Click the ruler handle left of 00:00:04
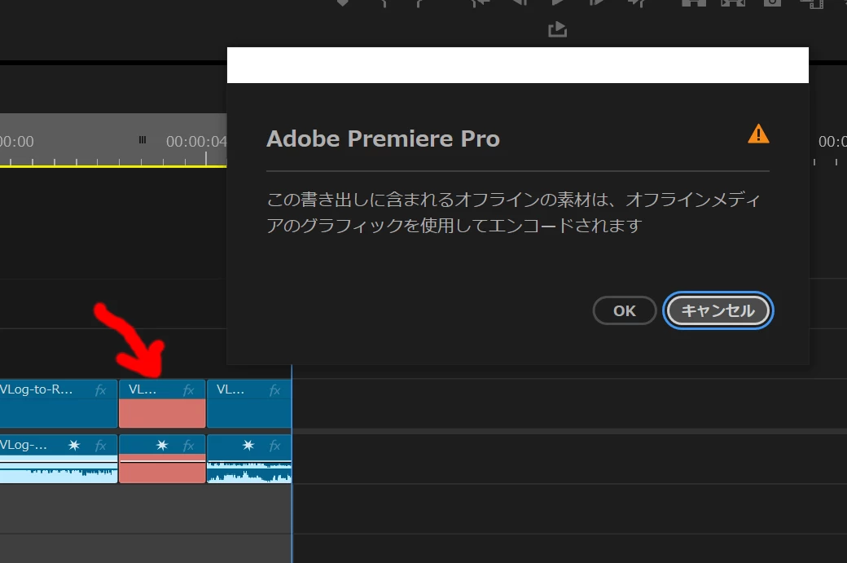 (x=142, y=140)
